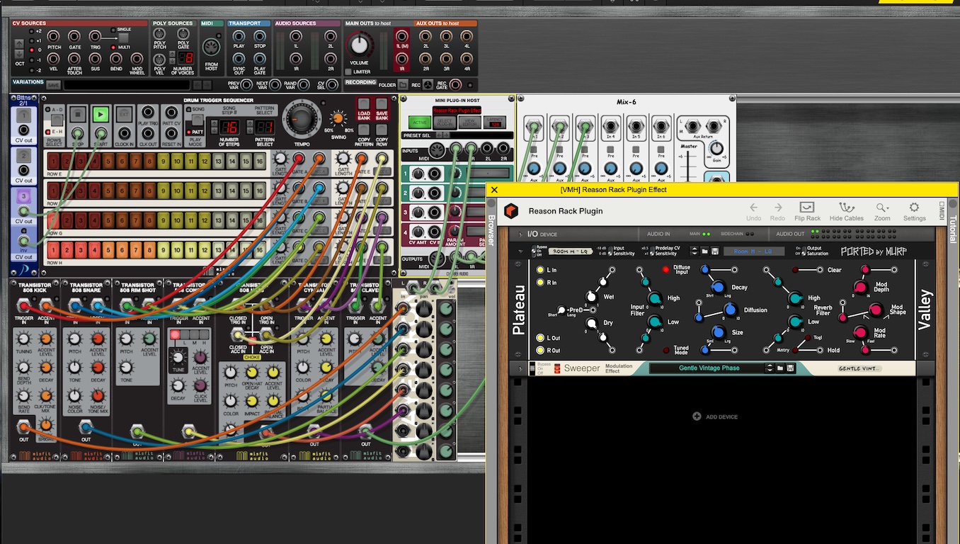The image size is (960, 544).
Task: Click the Diffusion knob on Plateau
Action: tap(731, 310)
